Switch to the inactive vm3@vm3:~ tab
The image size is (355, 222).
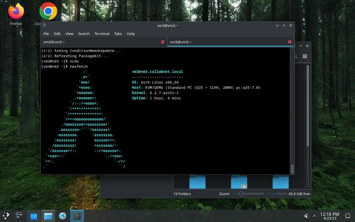[x=104, y=42]
